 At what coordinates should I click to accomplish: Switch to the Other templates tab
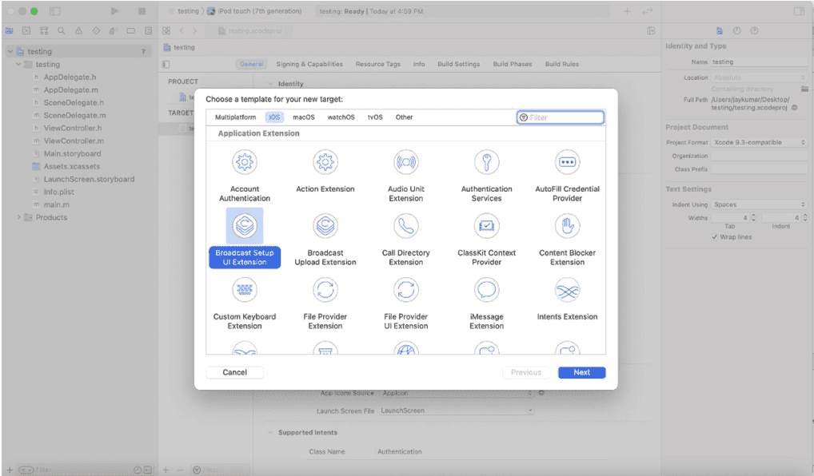405,117
